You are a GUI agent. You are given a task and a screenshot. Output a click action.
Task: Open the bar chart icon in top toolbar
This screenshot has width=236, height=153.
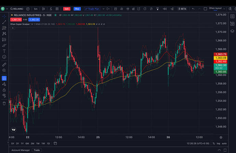(133, 9)
